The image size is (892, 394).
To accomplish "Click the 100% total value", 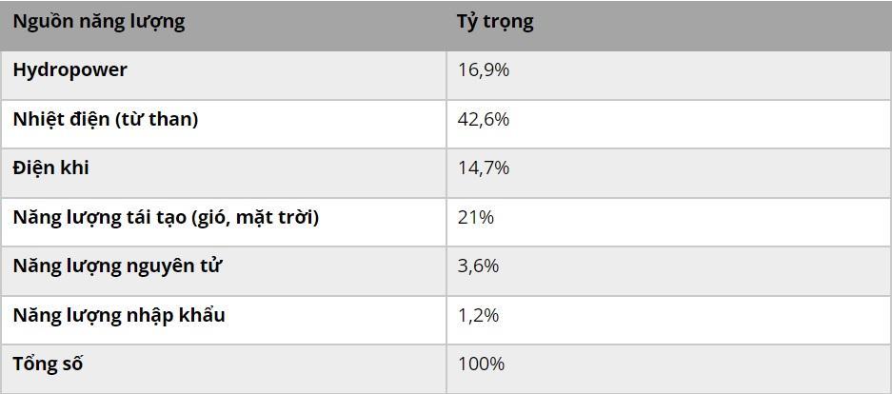I will [482, 364].
